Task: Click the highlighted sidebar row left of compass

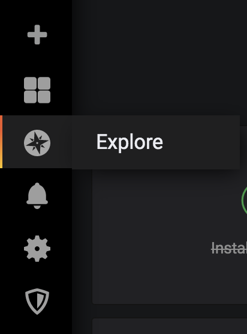Action: tap(13, 142)
